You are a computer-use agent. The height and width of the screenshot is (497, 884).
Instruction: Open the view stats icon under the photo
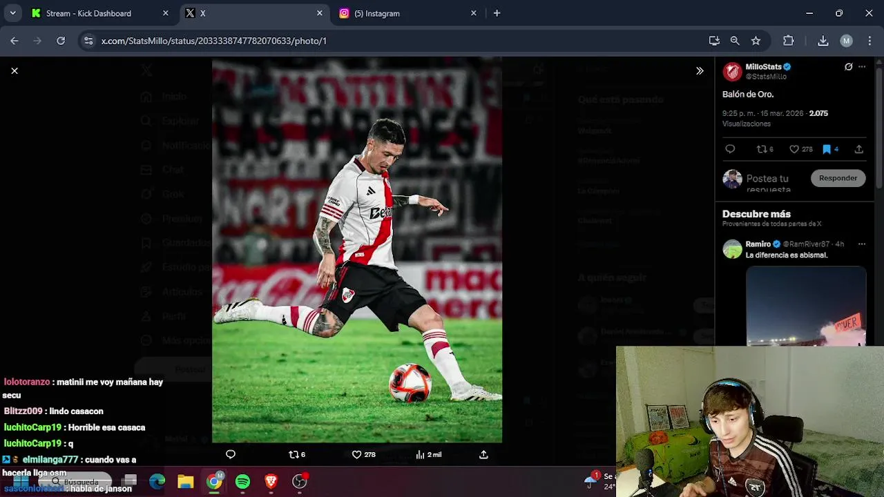tap(420, 454)
